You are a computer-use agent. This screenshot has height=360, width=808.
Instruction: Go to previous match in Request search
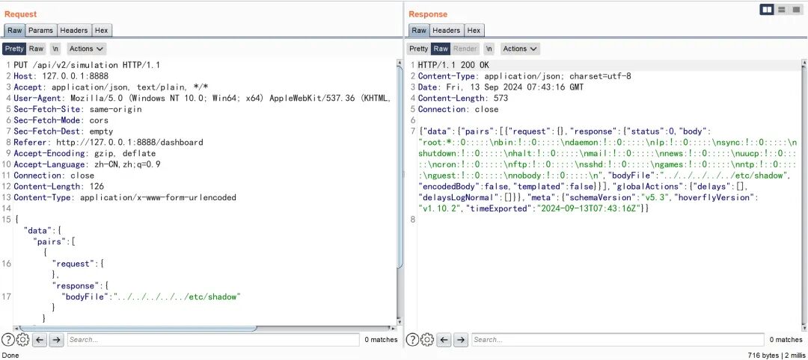point(40,339)
